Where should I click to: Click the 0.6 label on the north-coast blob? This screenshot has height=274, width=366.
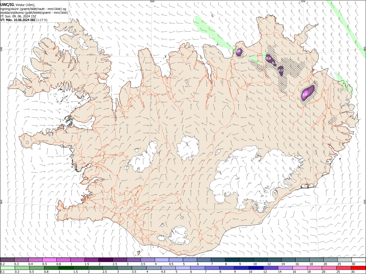point(238,51)
